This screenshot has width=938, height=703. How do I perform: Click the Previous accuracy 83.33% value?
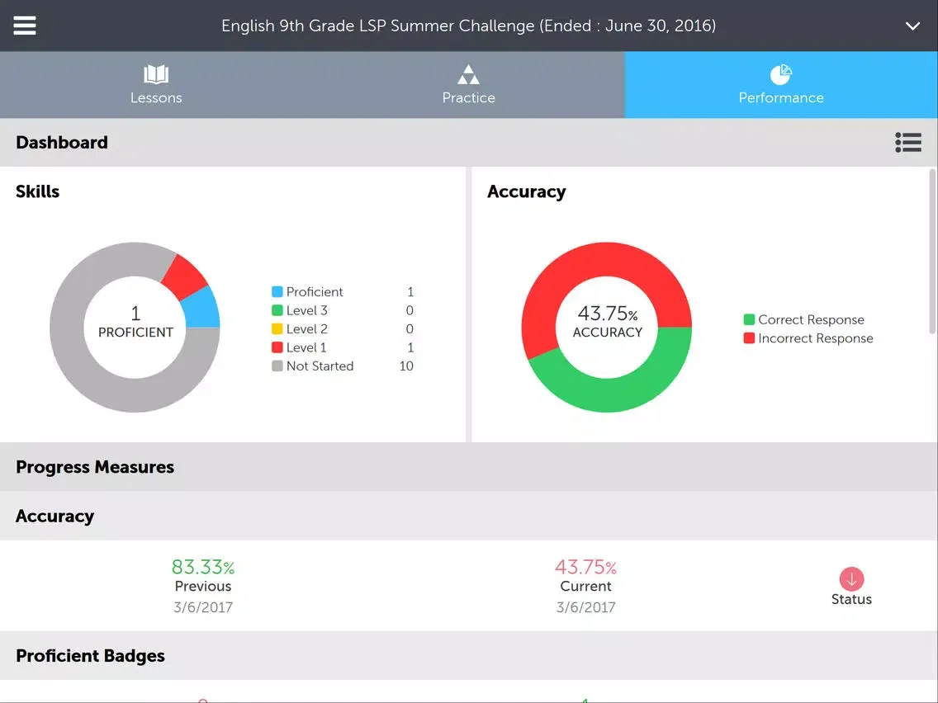coord(202,567)
